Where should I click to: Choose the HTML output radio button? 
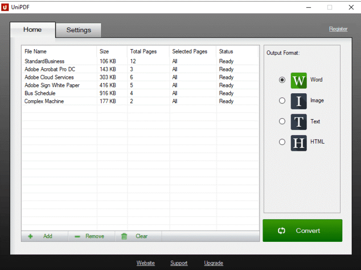click(282, 142)
